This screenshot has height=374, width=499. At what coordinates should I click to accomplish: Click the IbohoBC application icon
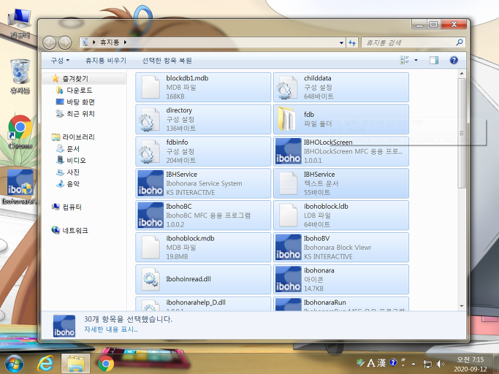[151, 215]
